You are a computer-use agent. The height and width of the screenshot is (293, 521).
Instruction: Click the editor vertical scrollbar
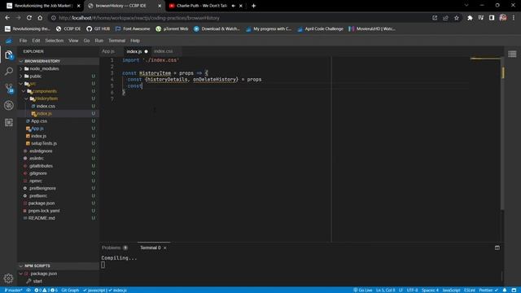[502, 133]
